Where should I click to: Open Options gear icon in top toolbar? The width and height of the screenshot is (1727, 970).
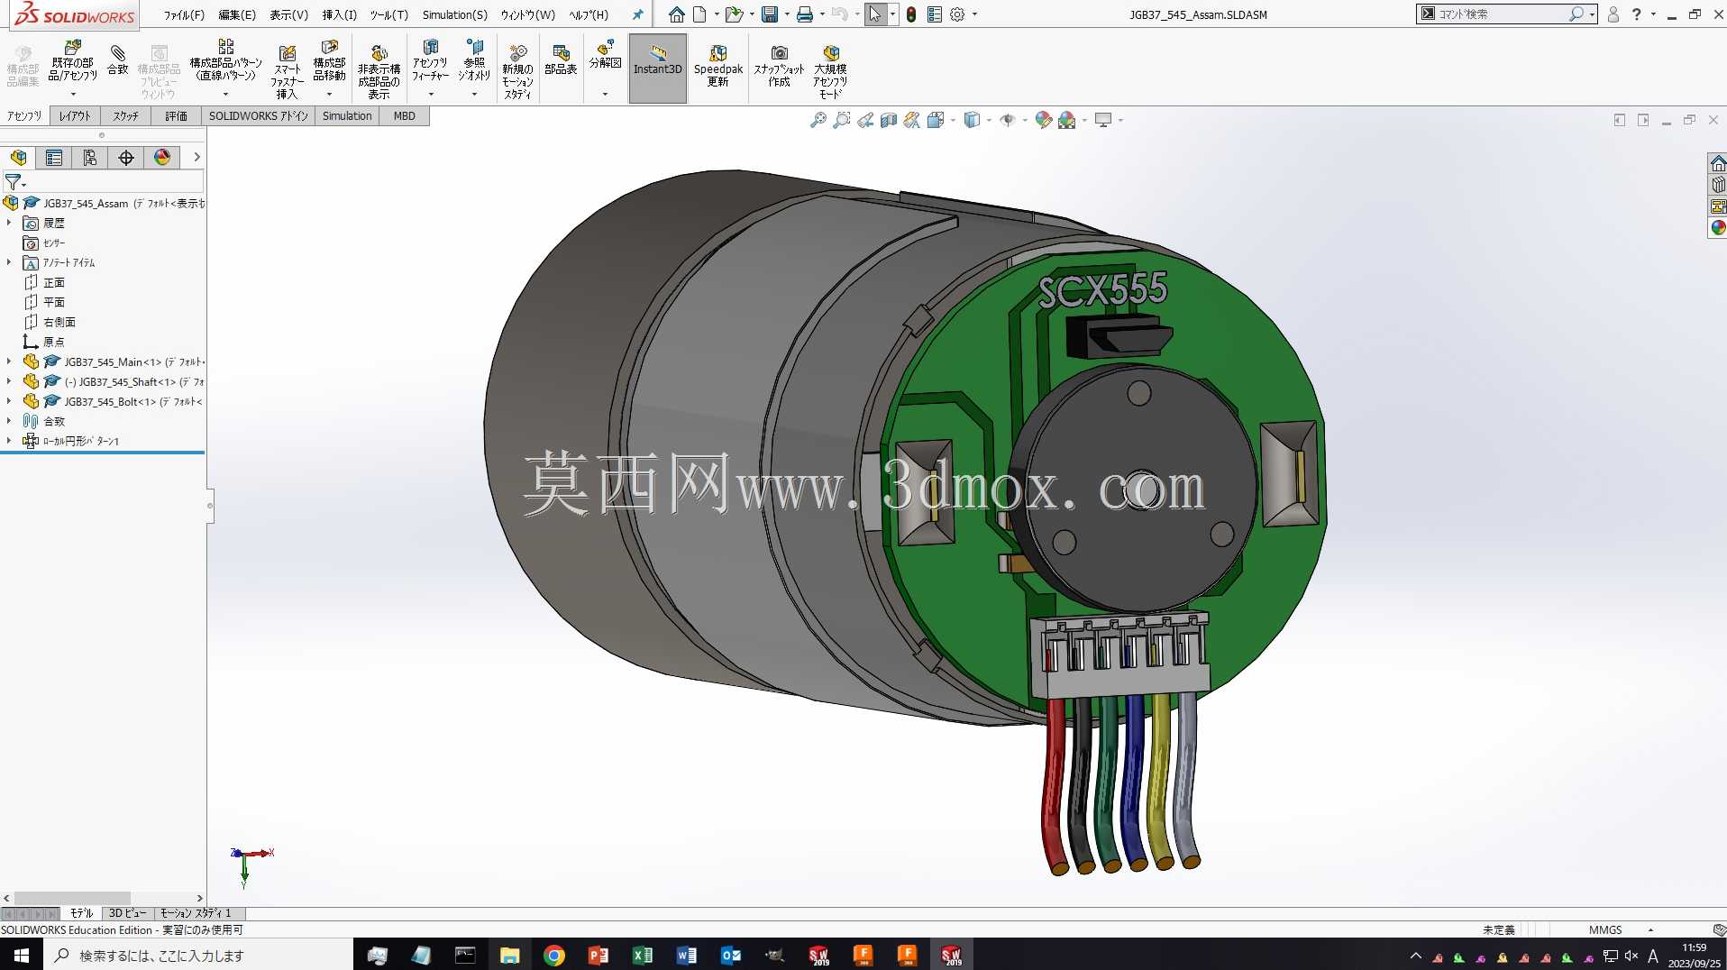coord(957,14)
